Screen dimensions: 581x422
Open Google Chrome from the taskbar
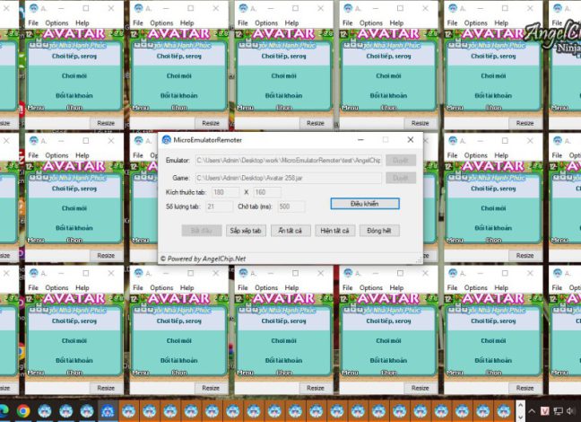[x=23, y=411]
